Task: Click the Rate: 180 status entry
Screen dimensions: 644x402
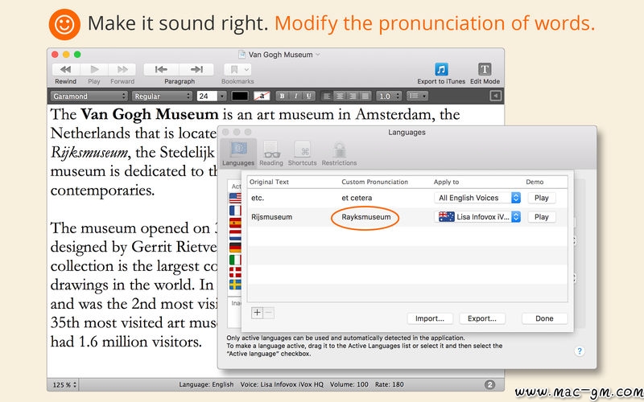Action: point(390,385)
